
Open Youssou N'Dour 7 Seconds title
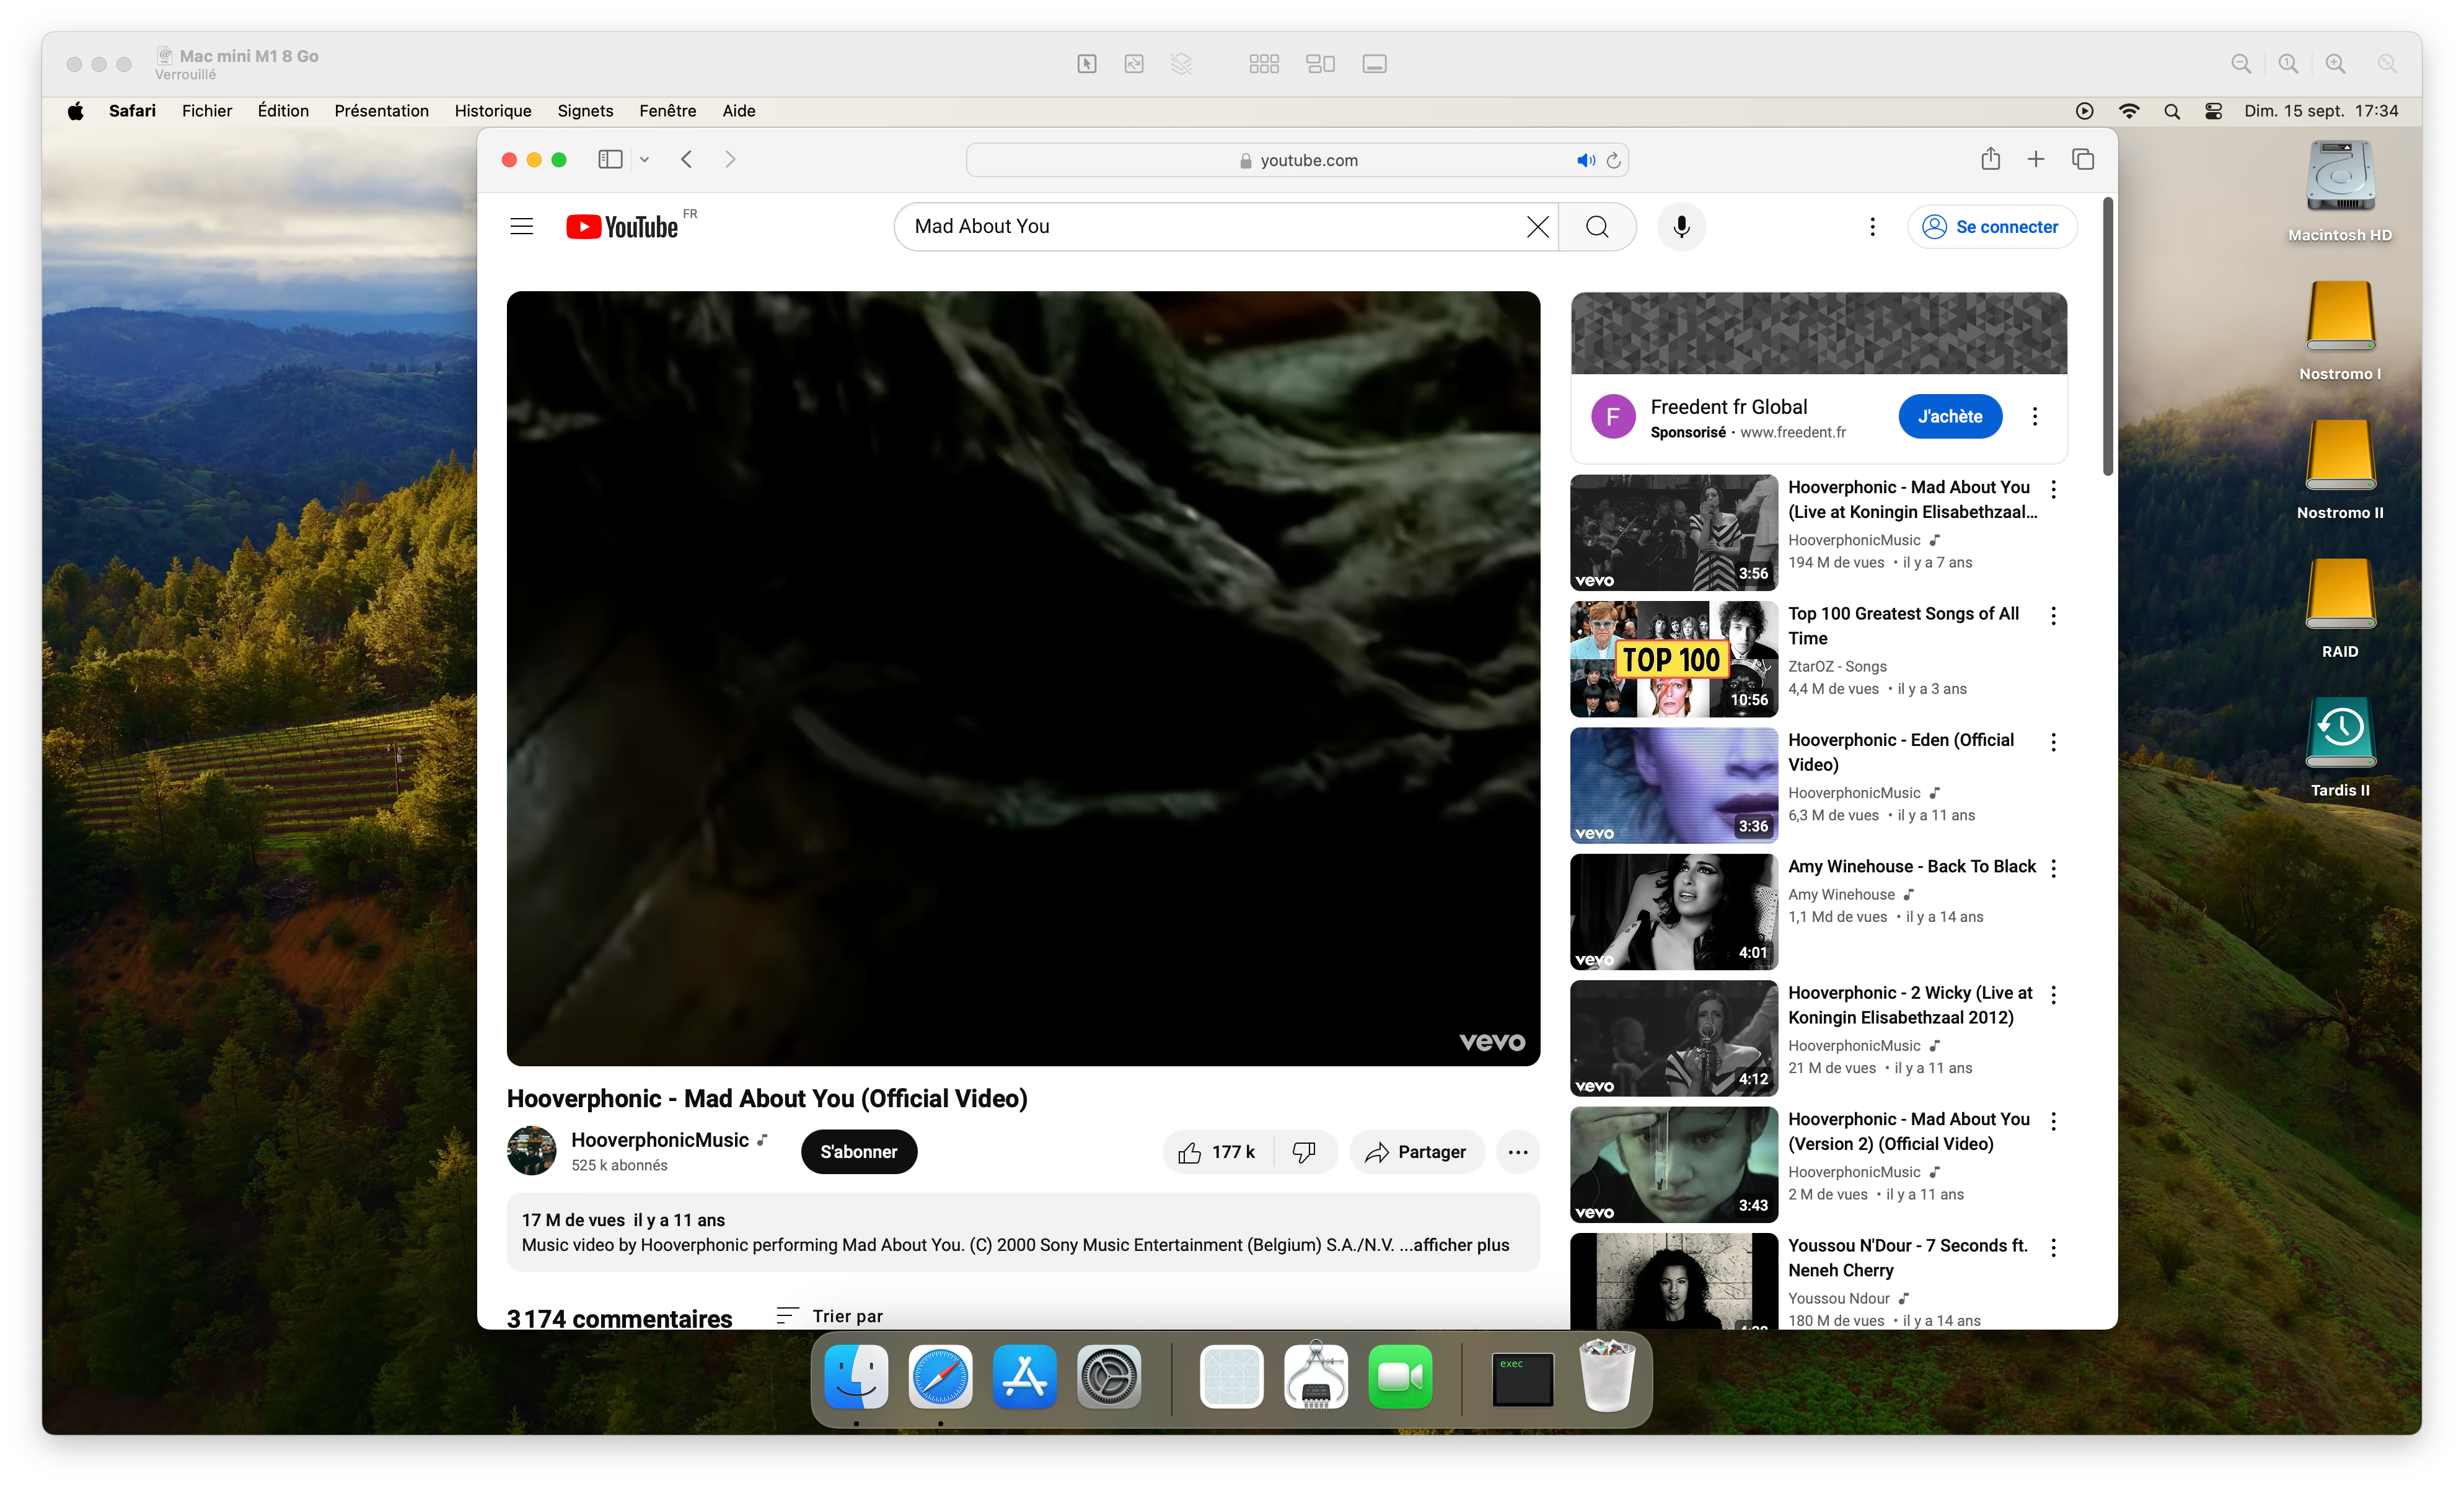pyautogui.click(x=1907, y=1258)
